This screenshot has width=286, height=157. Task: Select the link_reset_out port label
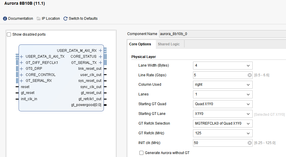[x=90, y=69]
